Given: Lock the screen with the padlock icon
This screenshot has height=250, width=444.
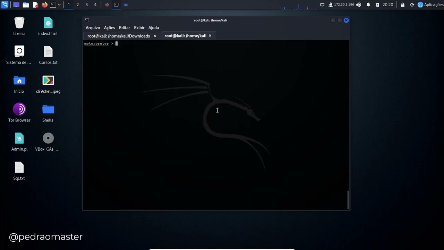Looking at the screenshot, I should [x=402, y=5].
